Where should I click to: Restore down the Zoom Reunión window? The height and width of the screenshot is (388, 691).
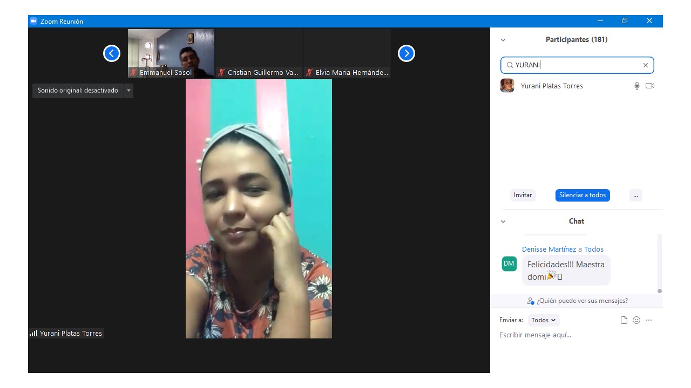(625, 21)
